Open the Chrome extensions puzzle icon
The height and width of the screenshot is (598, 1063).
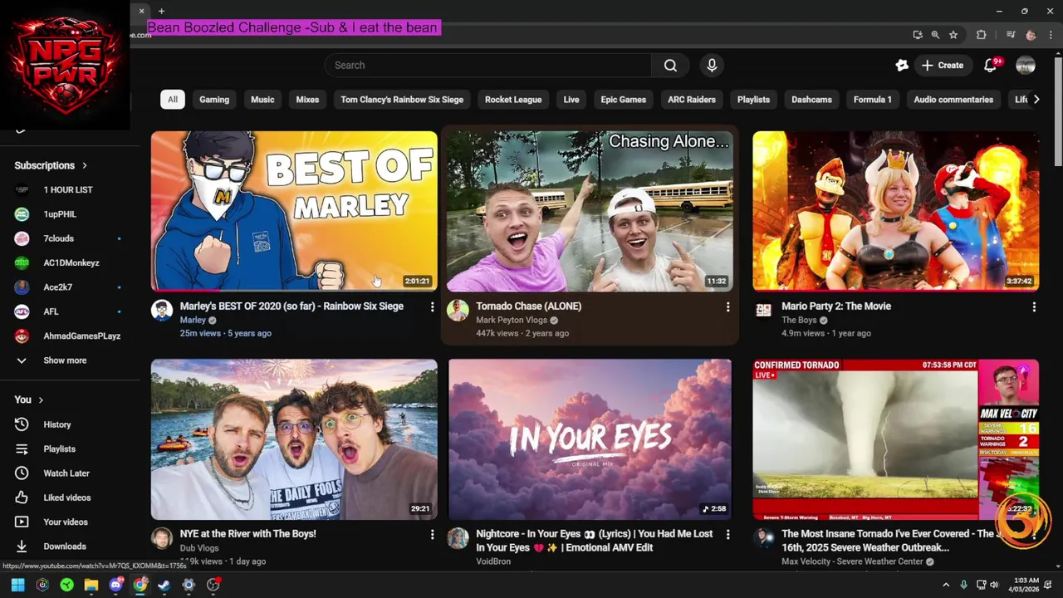(981, 35)
